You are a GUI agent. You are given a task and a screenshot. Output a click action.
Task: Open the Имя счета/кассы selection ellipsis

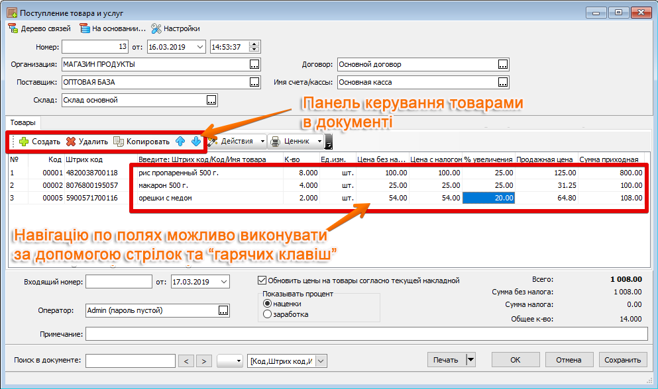point(503,82)
